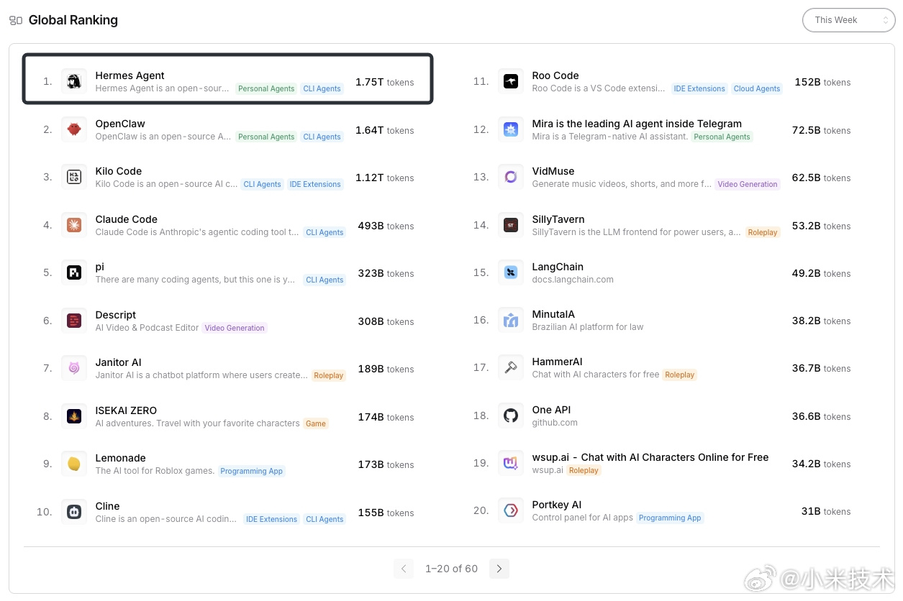Click the 1–20 of 60 page indicator

(451, 569)
